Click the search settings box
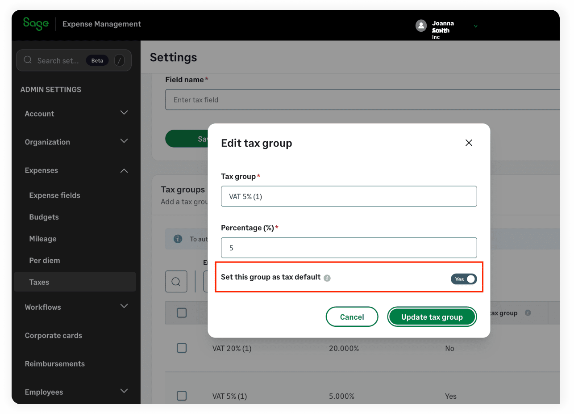This screenshot has height=414, width=574. pyautogui.click(x=74, y=60)
